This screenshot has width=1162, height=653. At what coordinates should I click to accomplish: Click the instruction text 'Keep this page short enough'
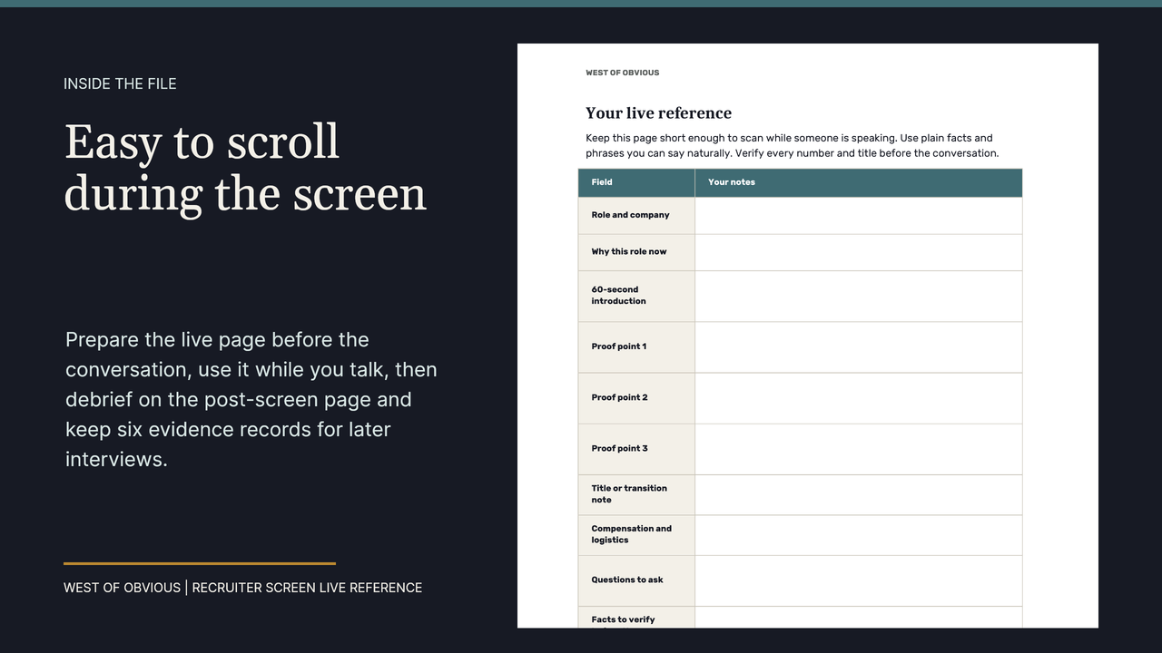tap(792, 145)
